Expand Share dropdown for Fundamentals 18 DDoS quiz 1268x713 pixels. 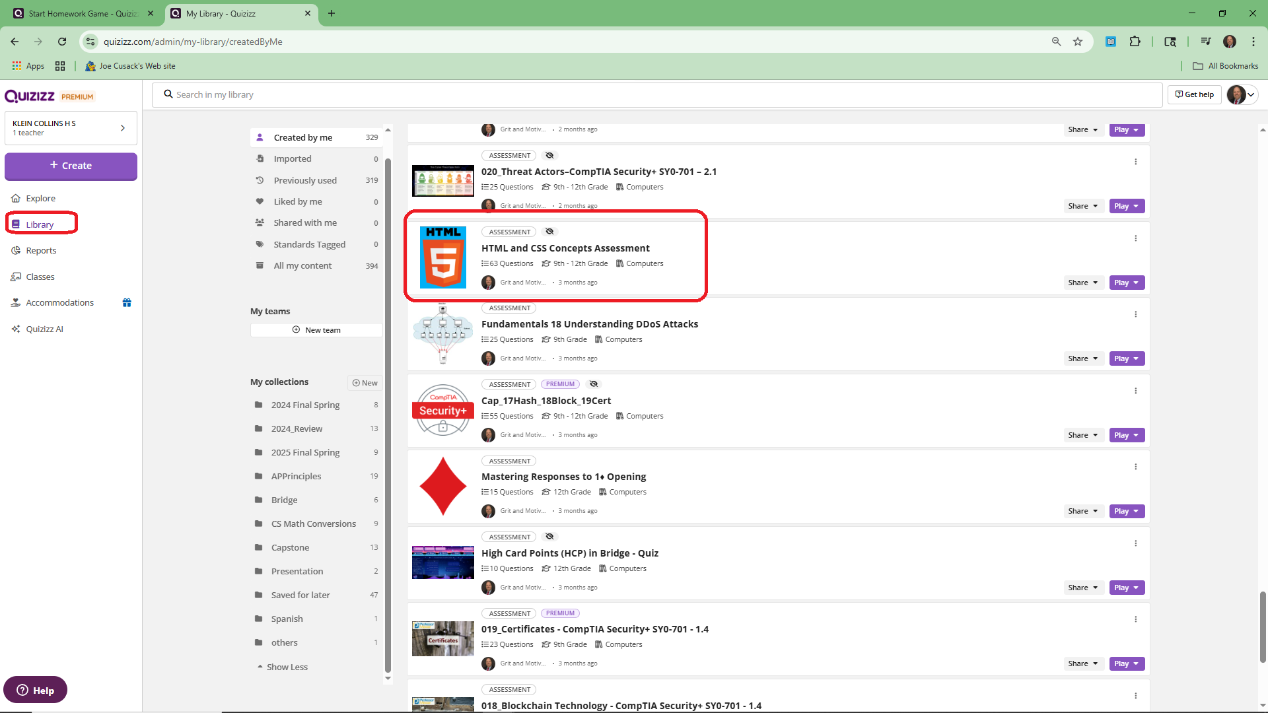coord(1082,358)
